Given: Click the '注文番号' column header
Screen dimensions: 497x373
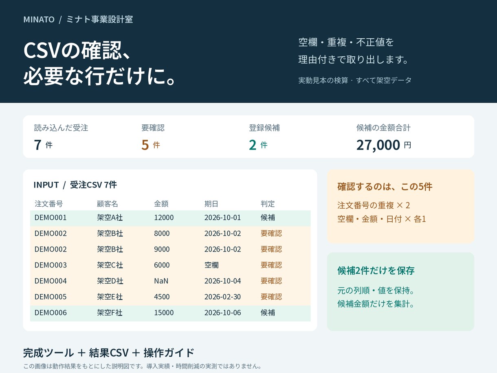Looking at the screenshot, I should click(x=48, y=204).
